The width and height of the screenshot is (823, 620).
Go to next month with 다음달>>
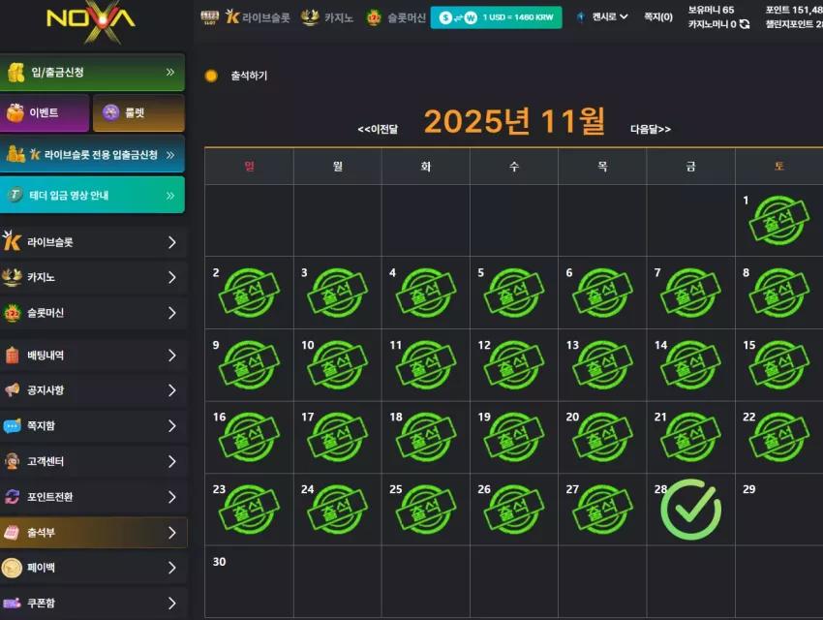pos(651,129)
